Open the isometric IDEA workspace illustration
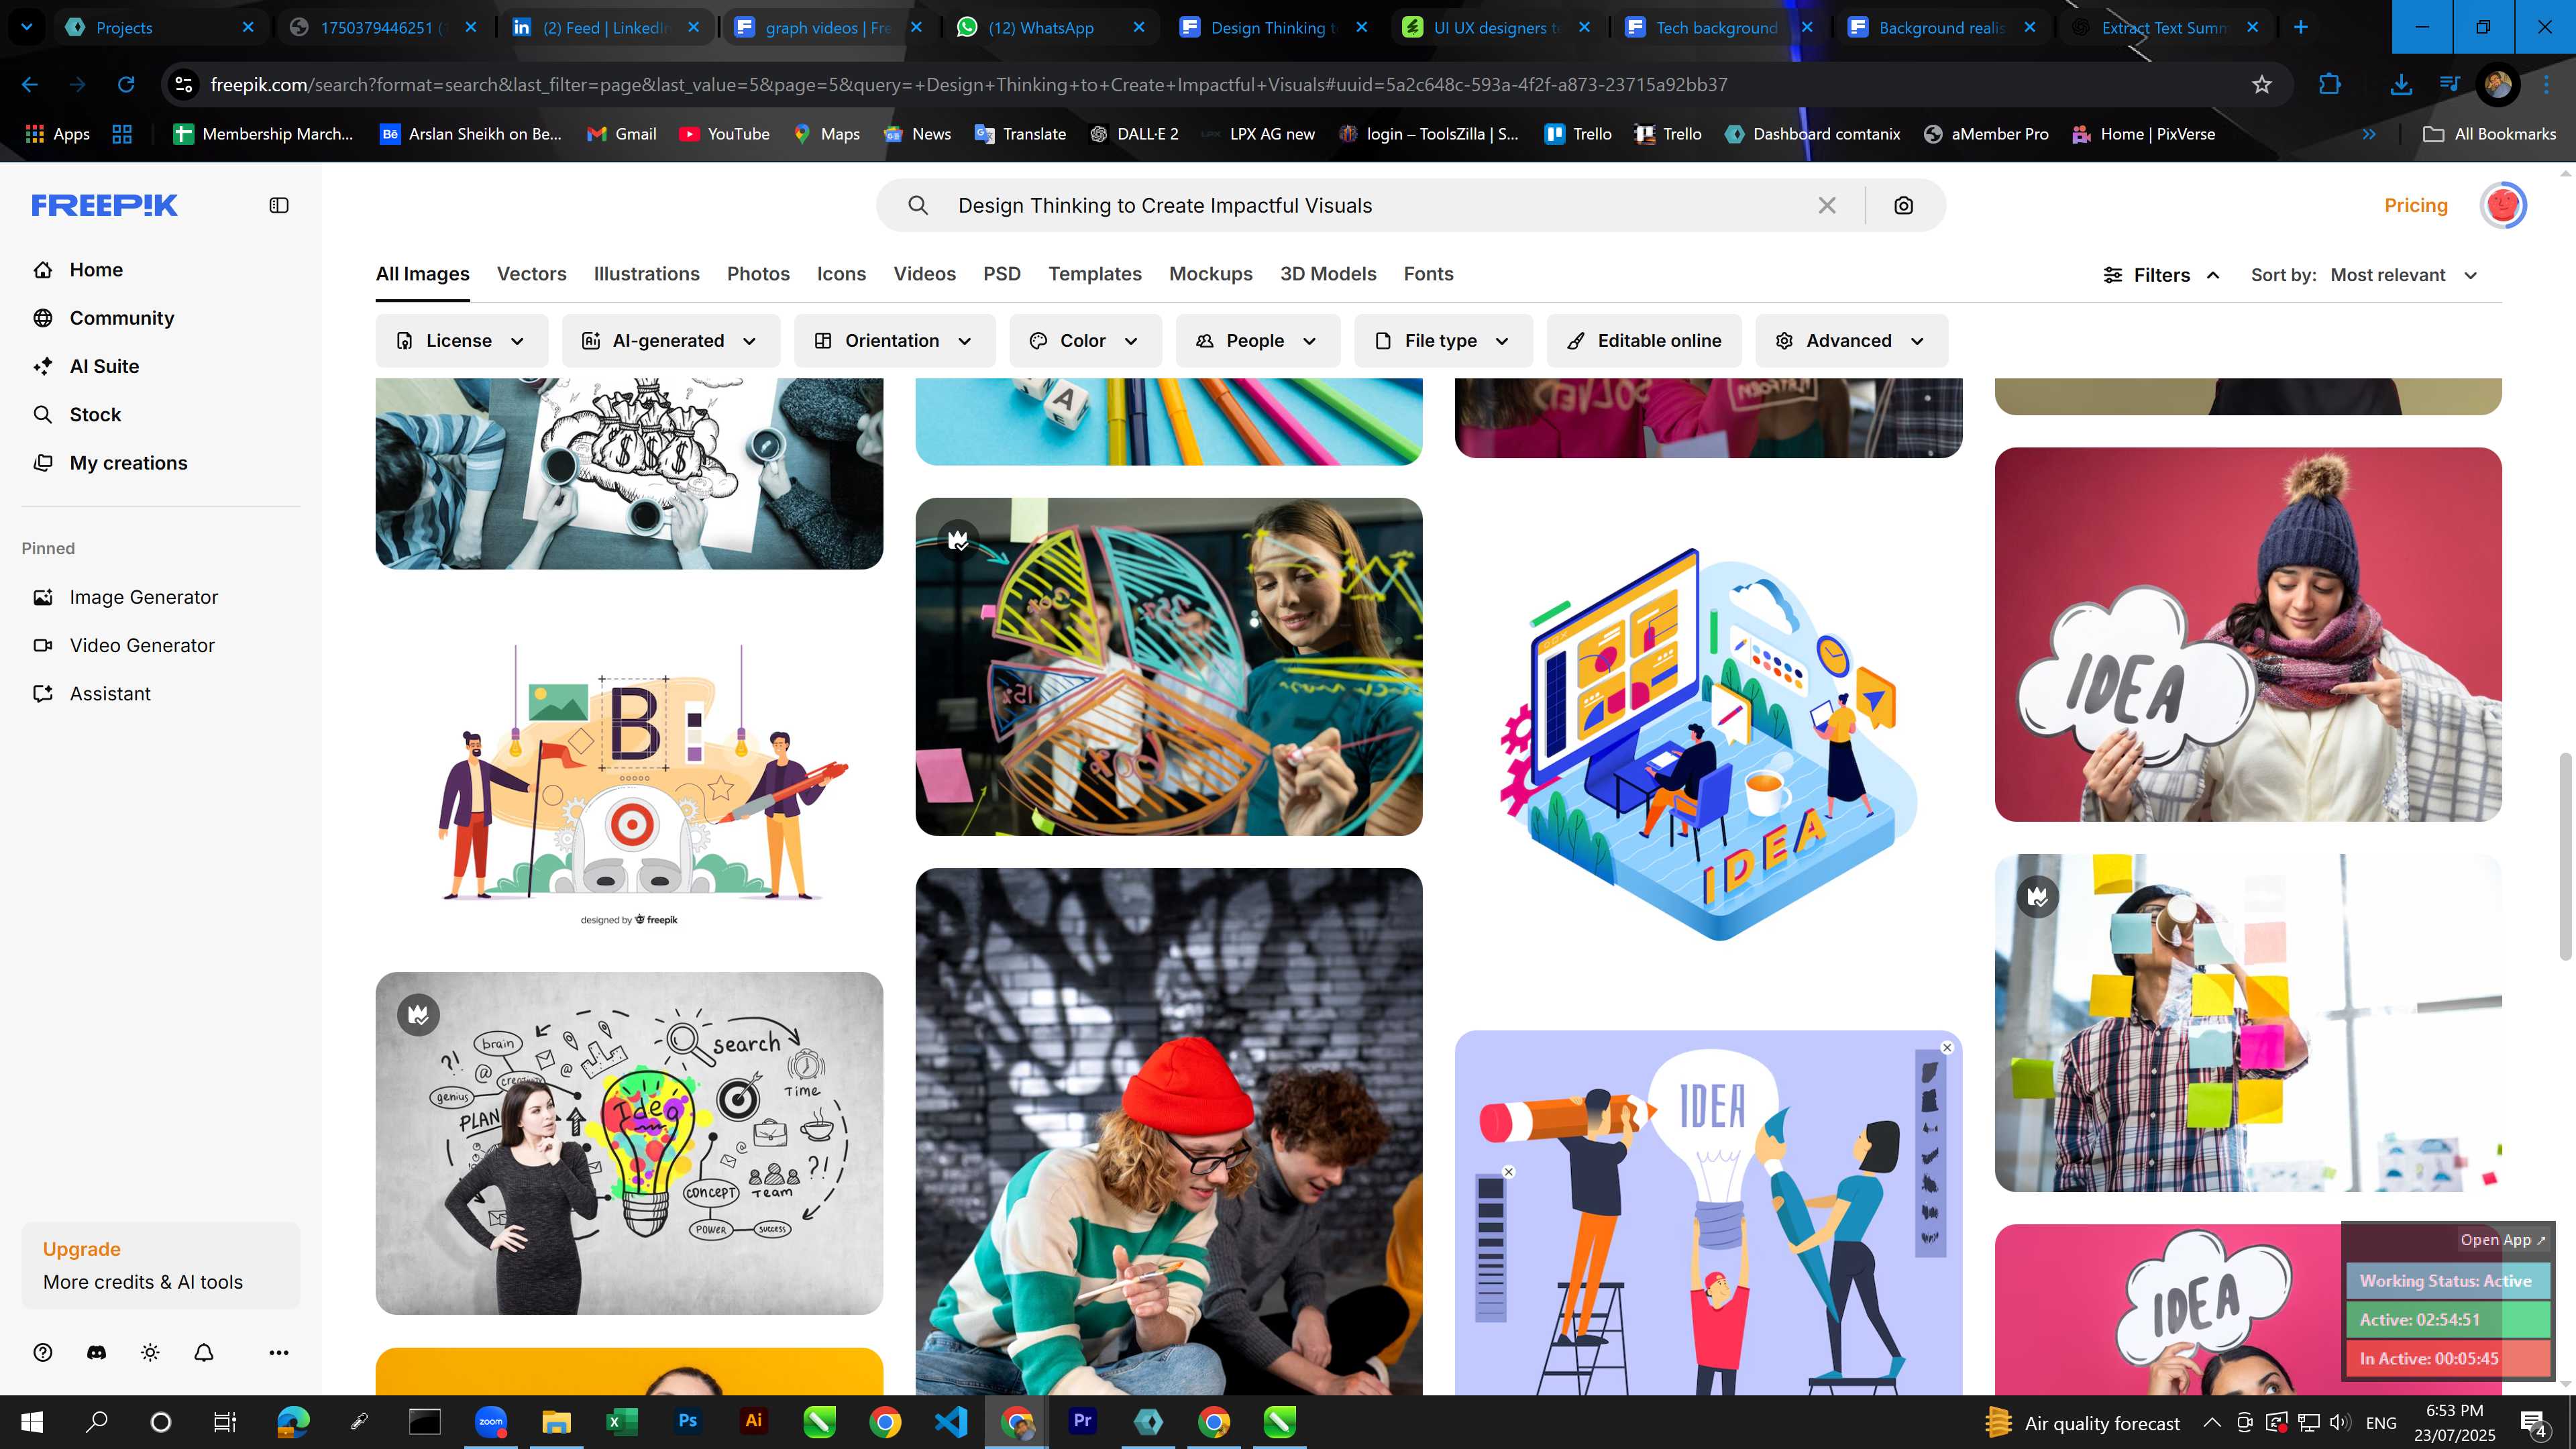Image resolution: width=2576 pixels, height=1449 pixels. [x=1708, y=745]
